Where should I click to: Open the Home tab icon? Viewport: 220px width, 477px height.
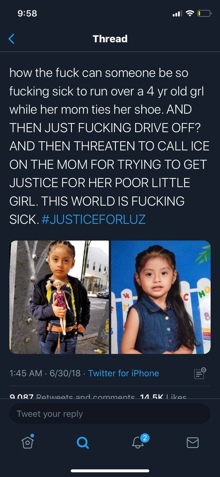click(28, 441)
